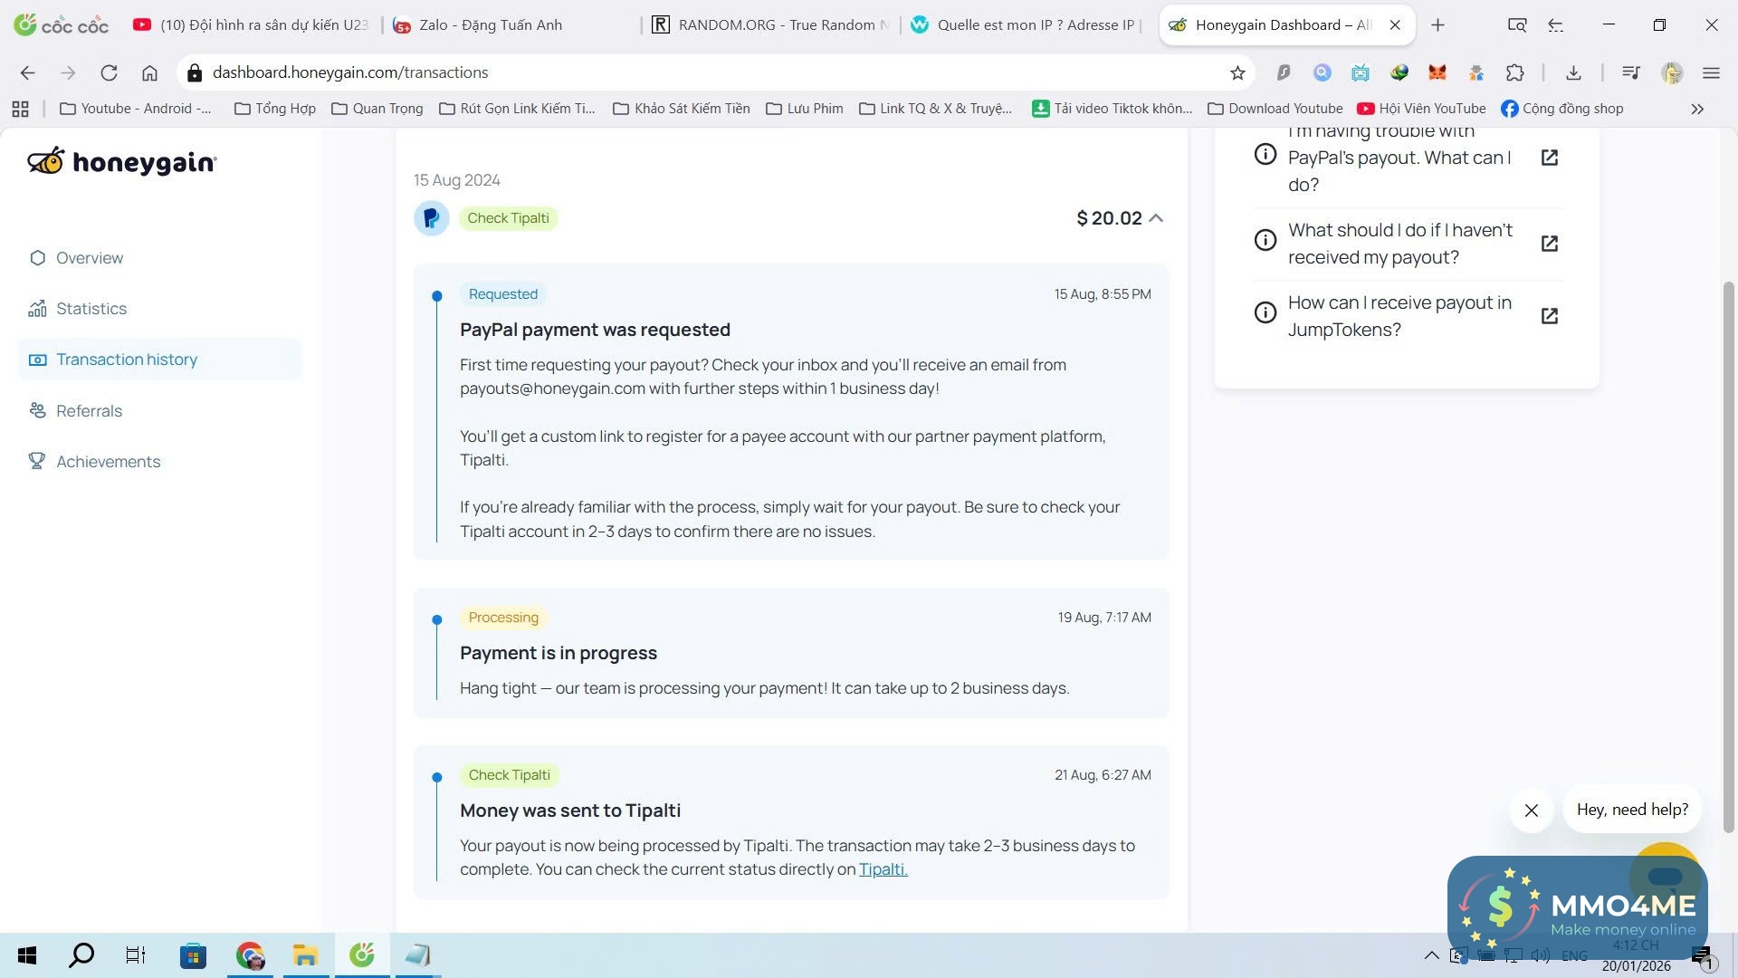This screenshot has height=978, width=1738.
Task: Open browser extensions puzzle icon
Action: click(1515, 72)
